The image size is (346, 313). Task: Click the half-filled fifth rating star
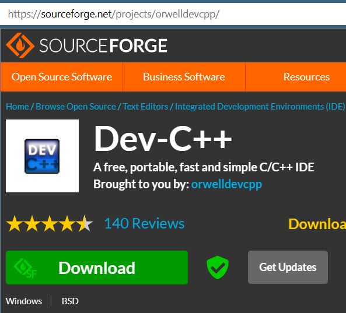(85, 223)
